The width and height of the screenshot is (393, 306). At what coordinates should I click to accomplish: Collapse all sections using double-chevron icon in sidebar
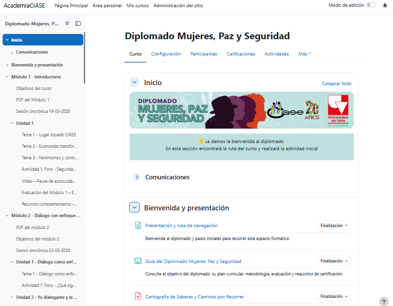[x=67, y=23]
